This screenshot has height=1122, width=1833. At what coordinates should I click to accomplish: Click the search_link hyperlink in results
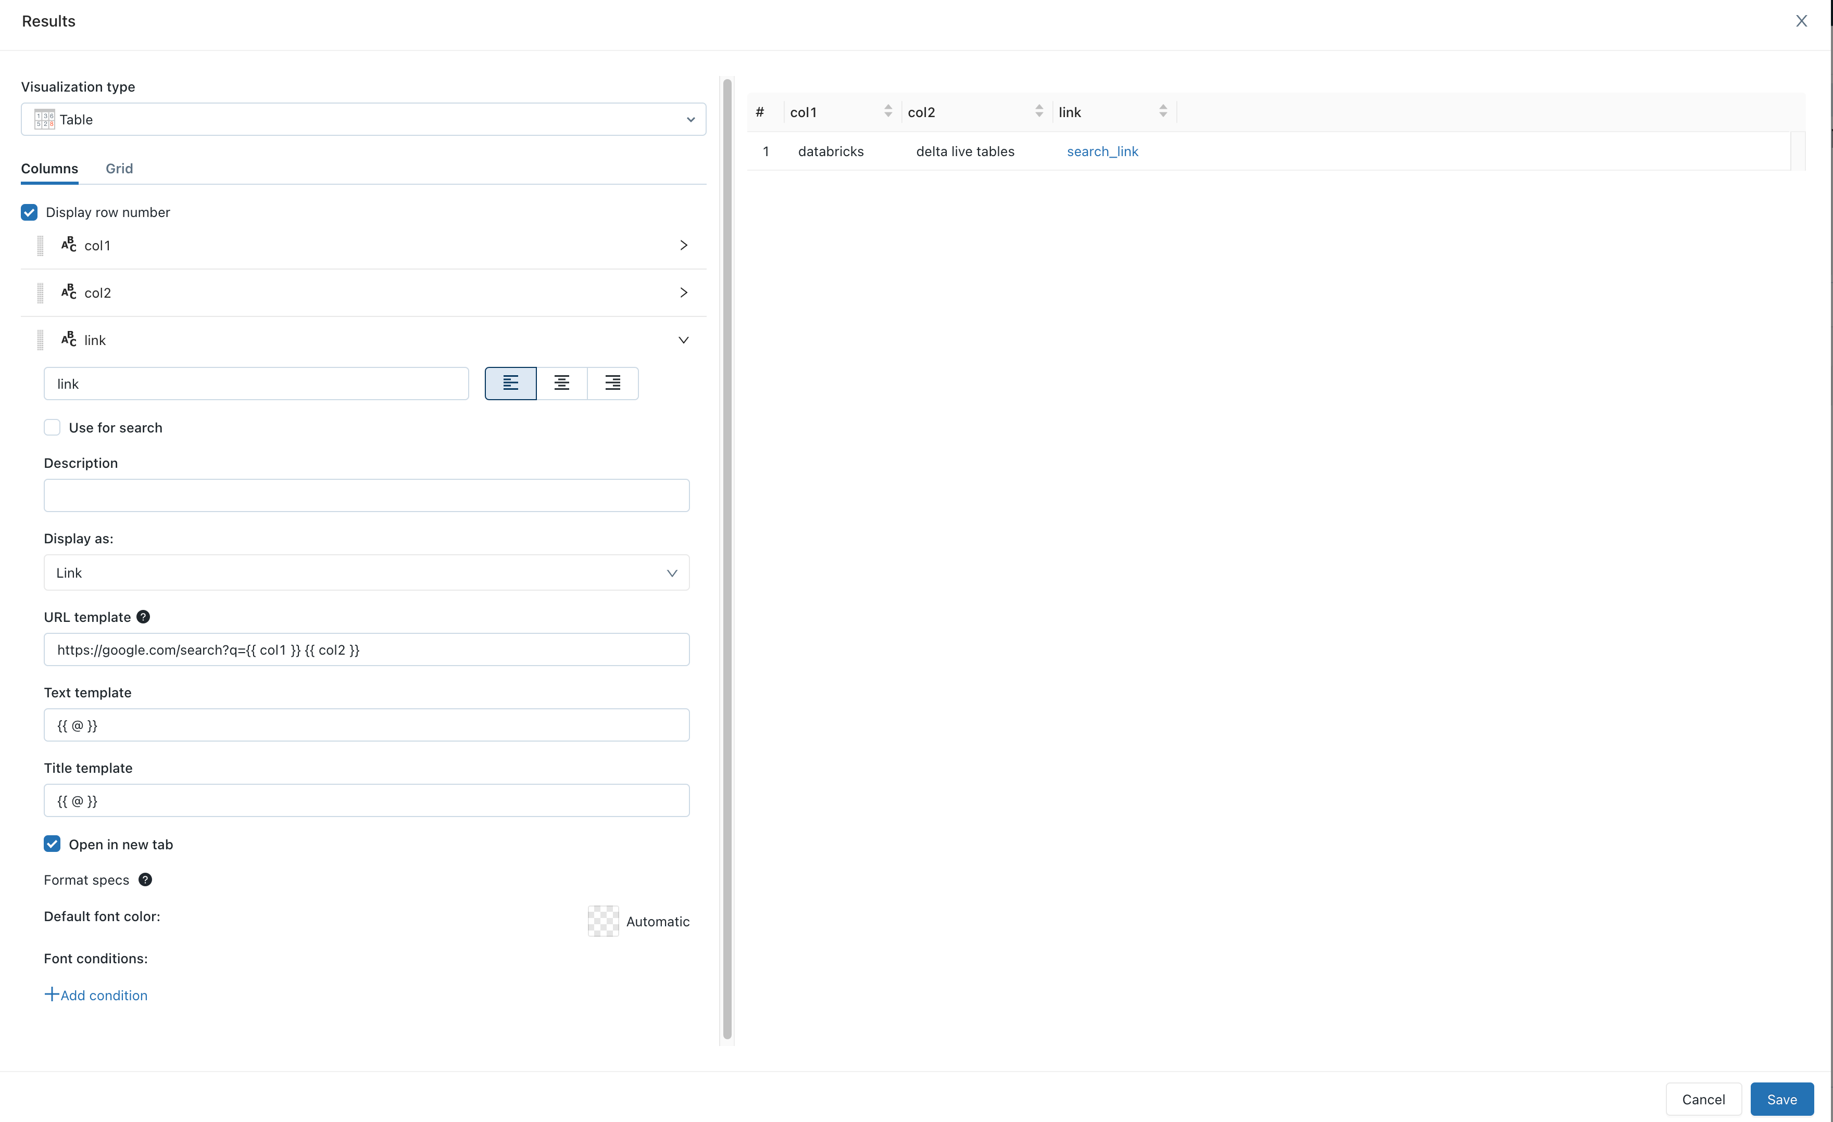click(x=1102, y=150)
